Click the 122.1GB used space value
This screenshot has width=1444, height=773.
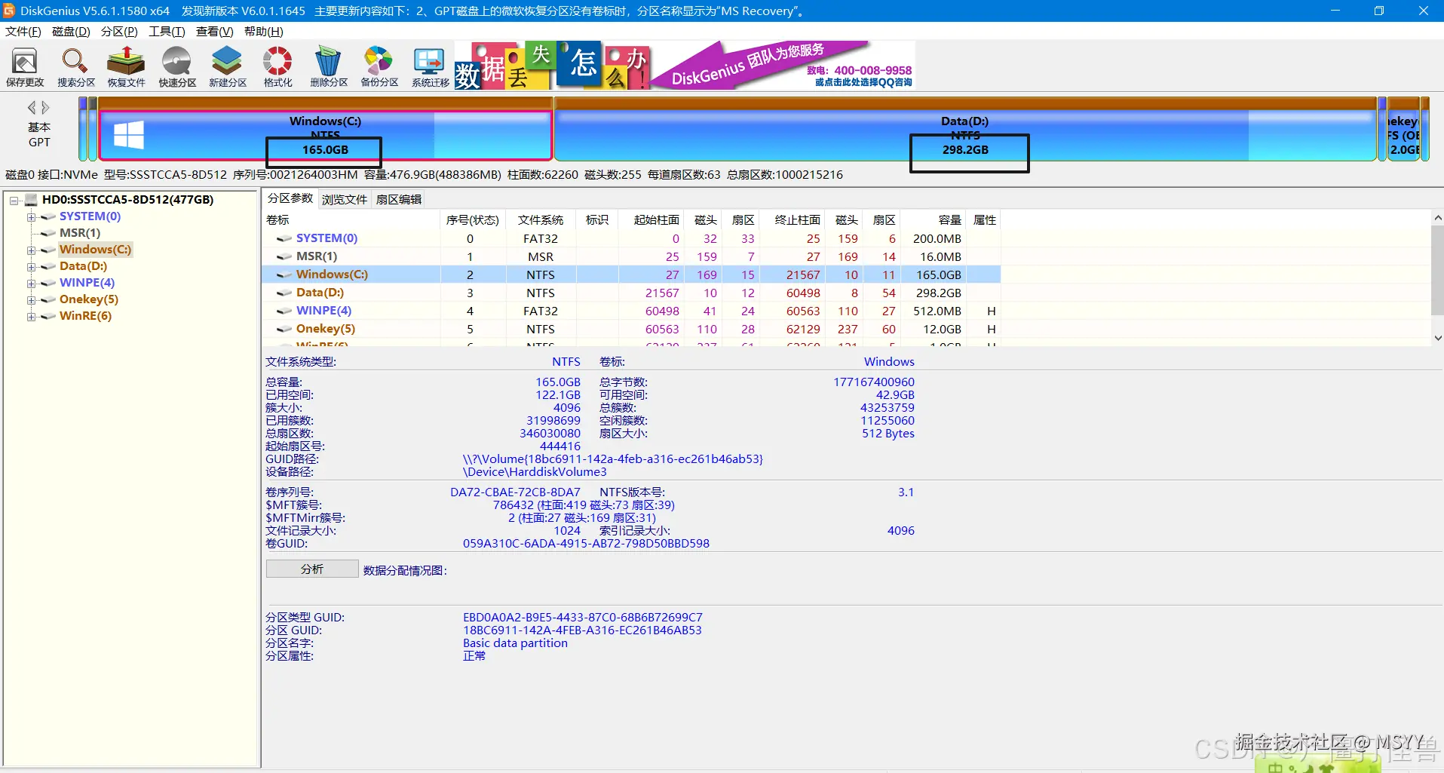[x=558, y=395]
